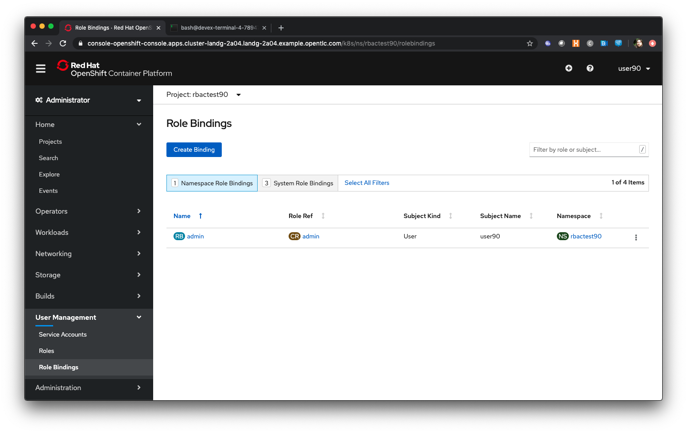This screenshot has height=433, width=687.
Task: Toggle System Role Bindings filter
Action: tap(298, 183)
